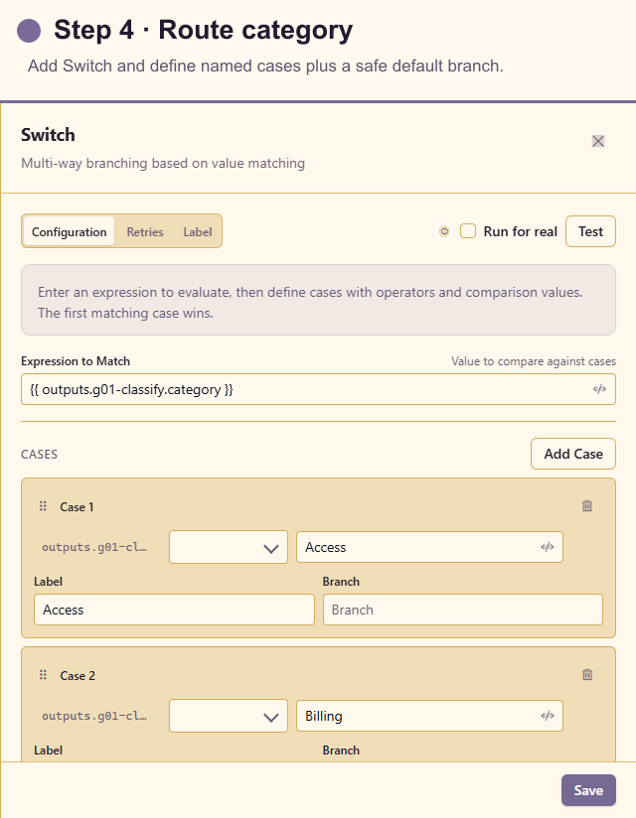Image resolution: width=636 pixels, height=818 pixels.
Task: Click the Add Case button
Action: [x=573, y=454]
